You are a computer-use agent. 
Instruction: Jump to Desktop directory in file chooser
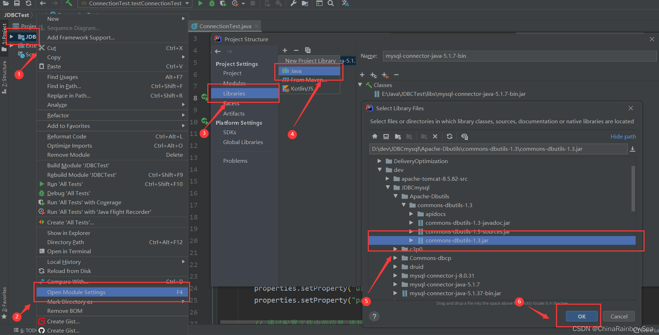pos(386,137)
